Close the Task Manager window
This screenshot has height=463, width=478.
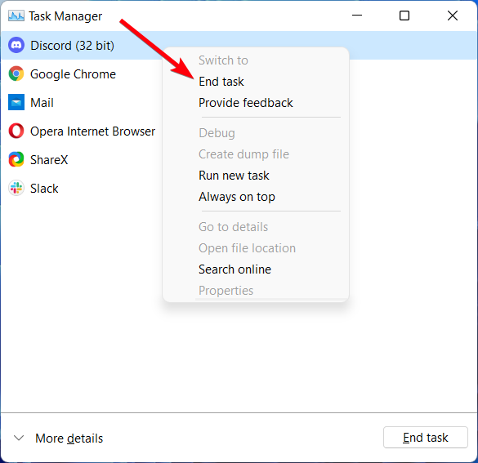pos(453,16)
